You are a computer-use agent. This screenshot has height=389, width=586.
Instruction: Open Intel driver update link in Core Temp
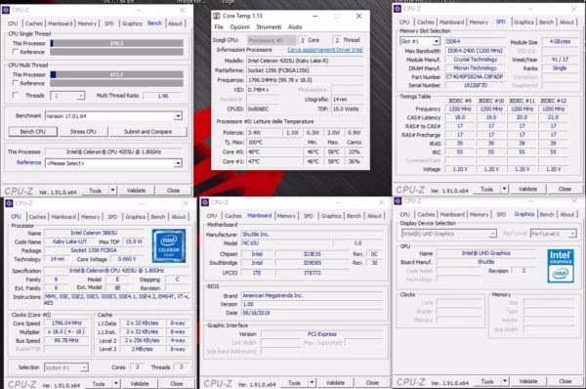pos(325,50)
